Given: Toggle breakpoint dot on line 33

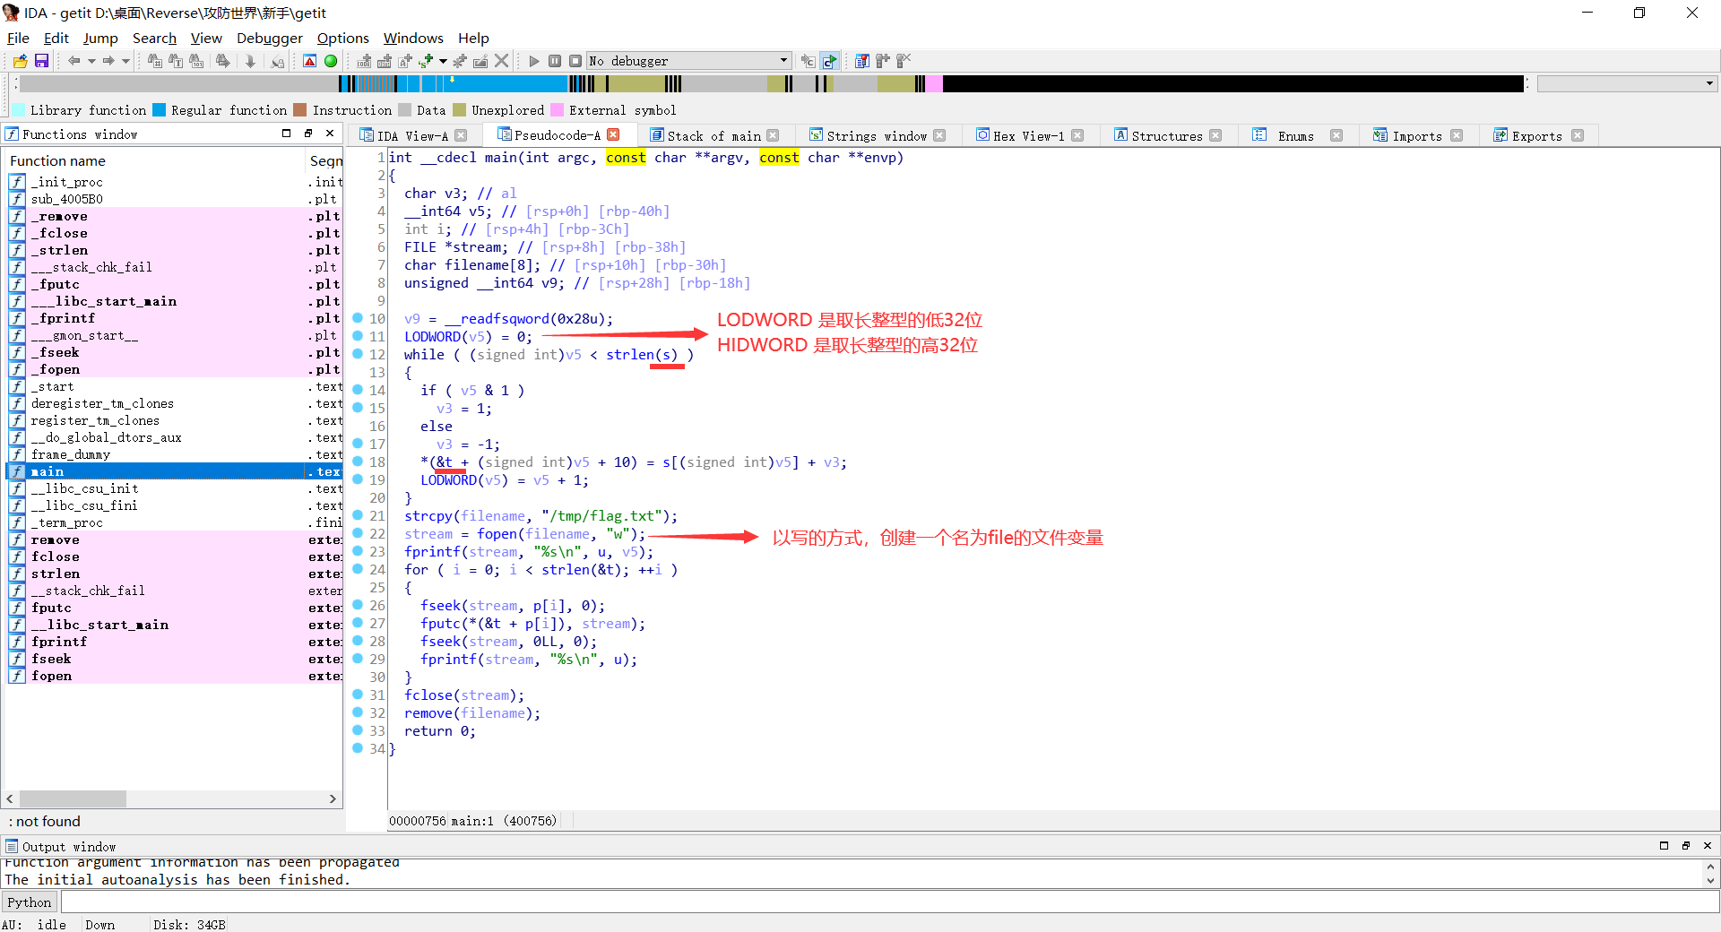Looking at the screenshot, I should [358, 730].
